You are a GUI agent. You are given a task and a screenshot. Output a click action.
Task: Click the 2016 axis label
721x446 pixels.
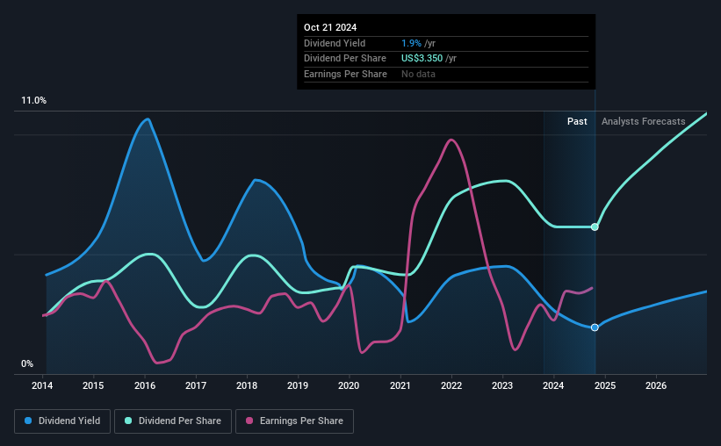pyautogui.click(x=145, y=385)
